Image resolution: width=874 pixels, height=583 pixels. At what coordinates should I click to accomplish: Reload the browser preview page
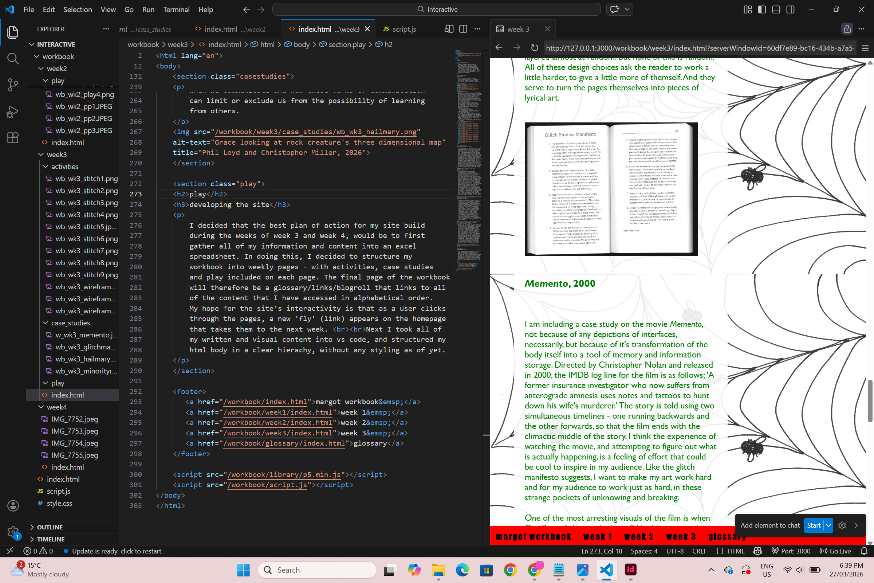tap(534, 48)
